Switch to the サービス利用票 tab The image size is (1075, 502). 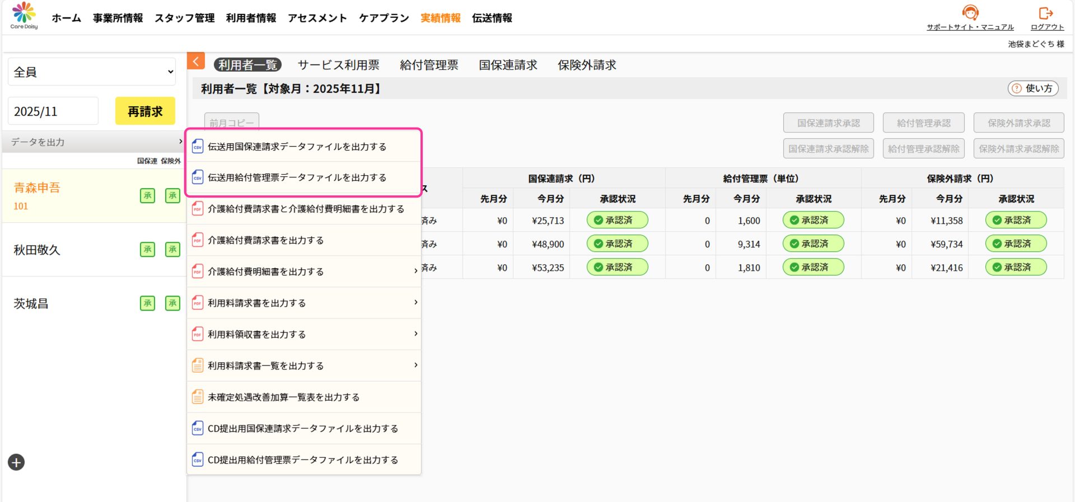338,65
